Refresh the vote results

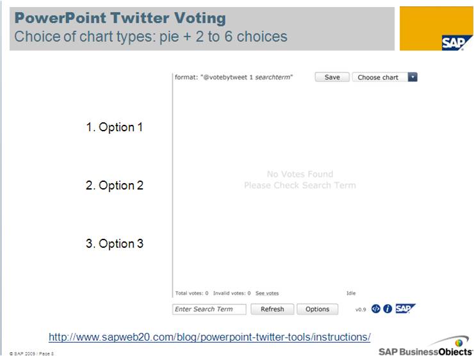click(x=272, y=309)
